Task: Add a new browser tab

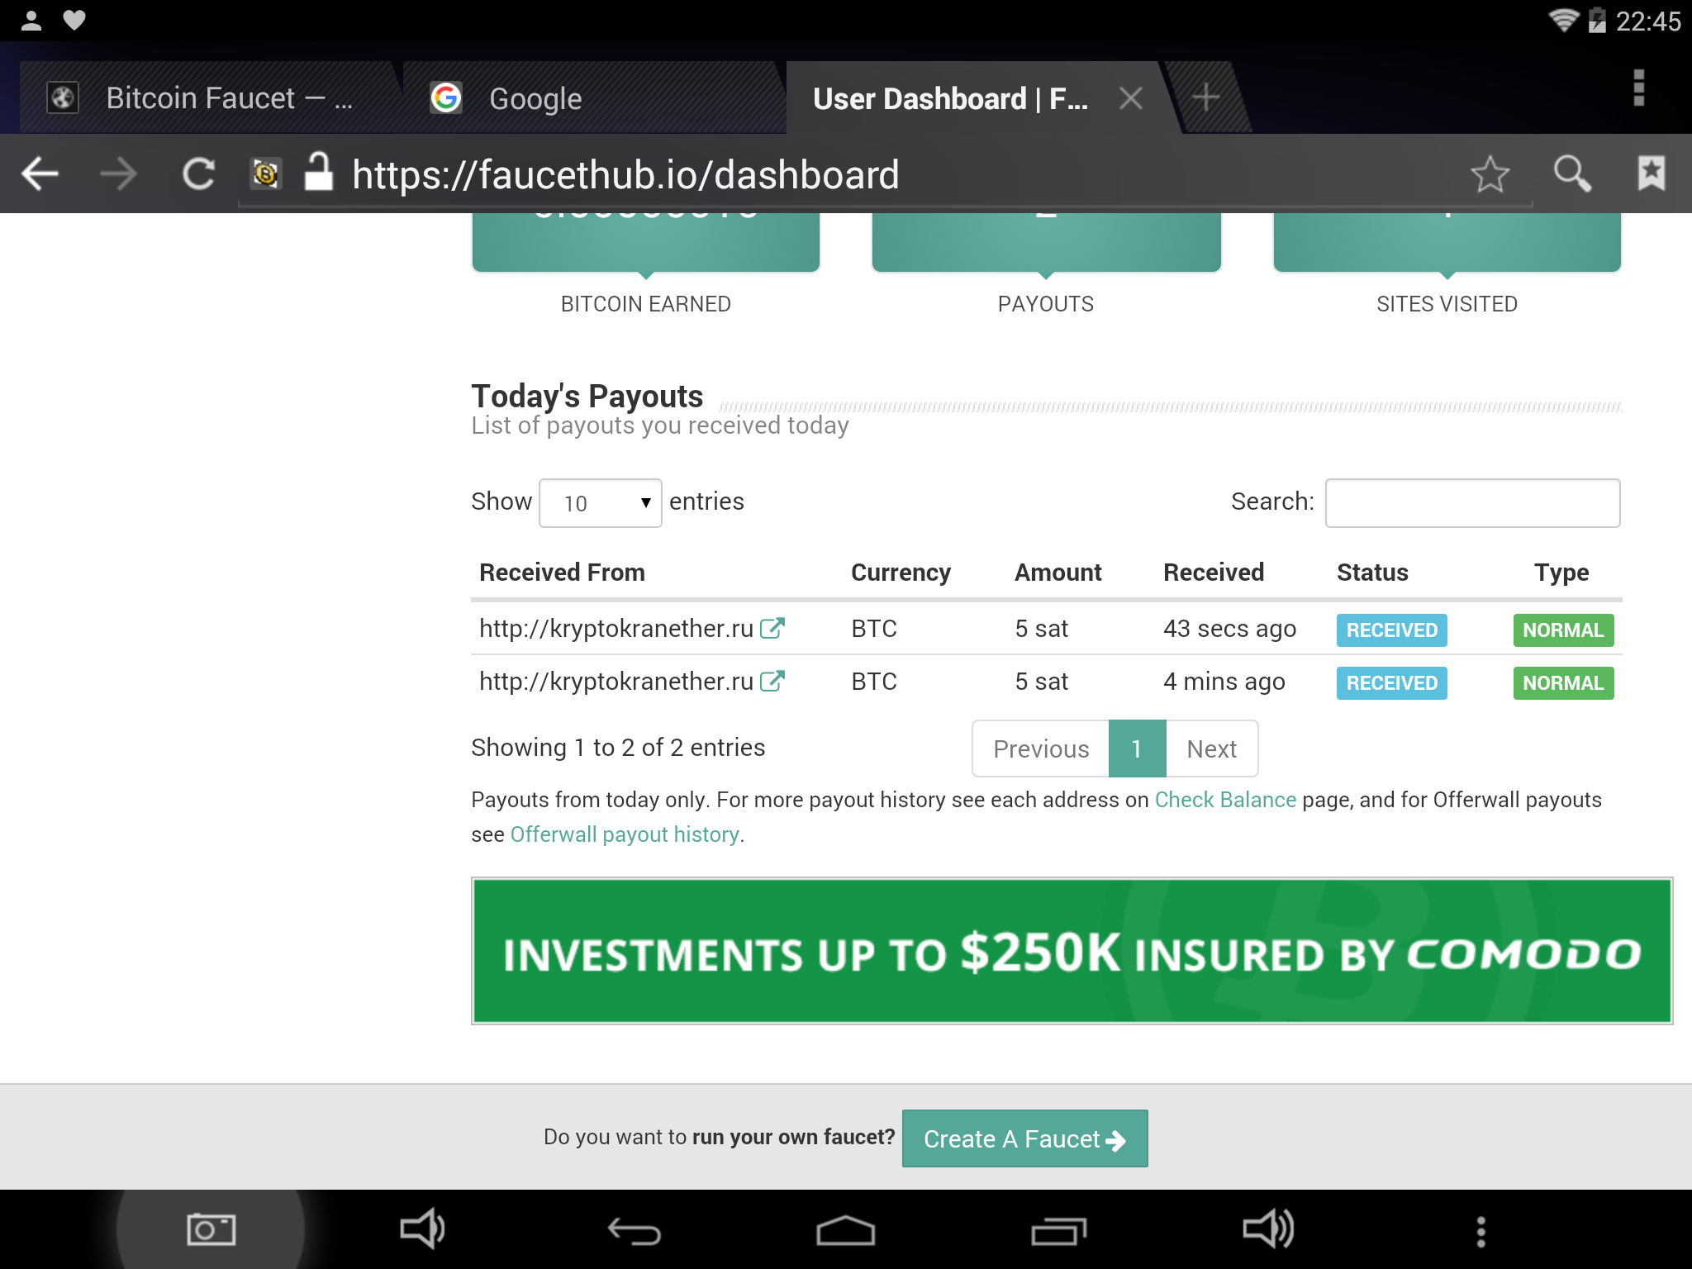Action: click(1206, 97)
